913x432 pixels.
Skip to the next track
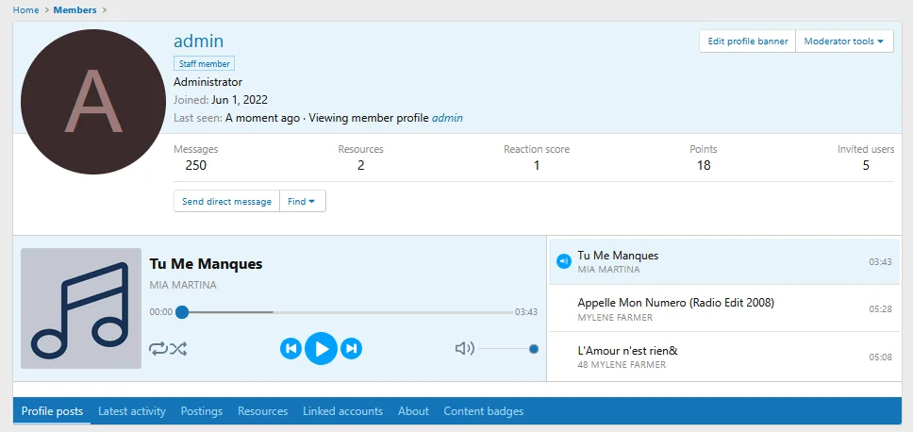pyautogui.click(x=351, y=349)
